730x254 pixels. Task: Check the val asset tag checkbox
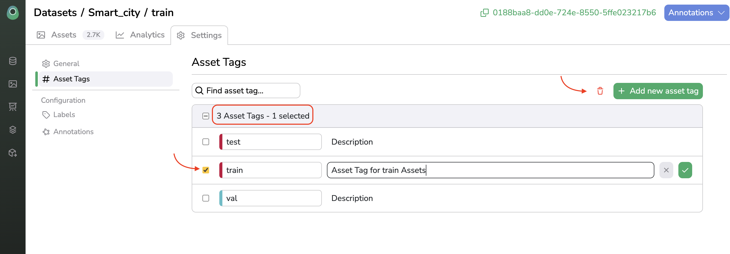pos(206,198)
